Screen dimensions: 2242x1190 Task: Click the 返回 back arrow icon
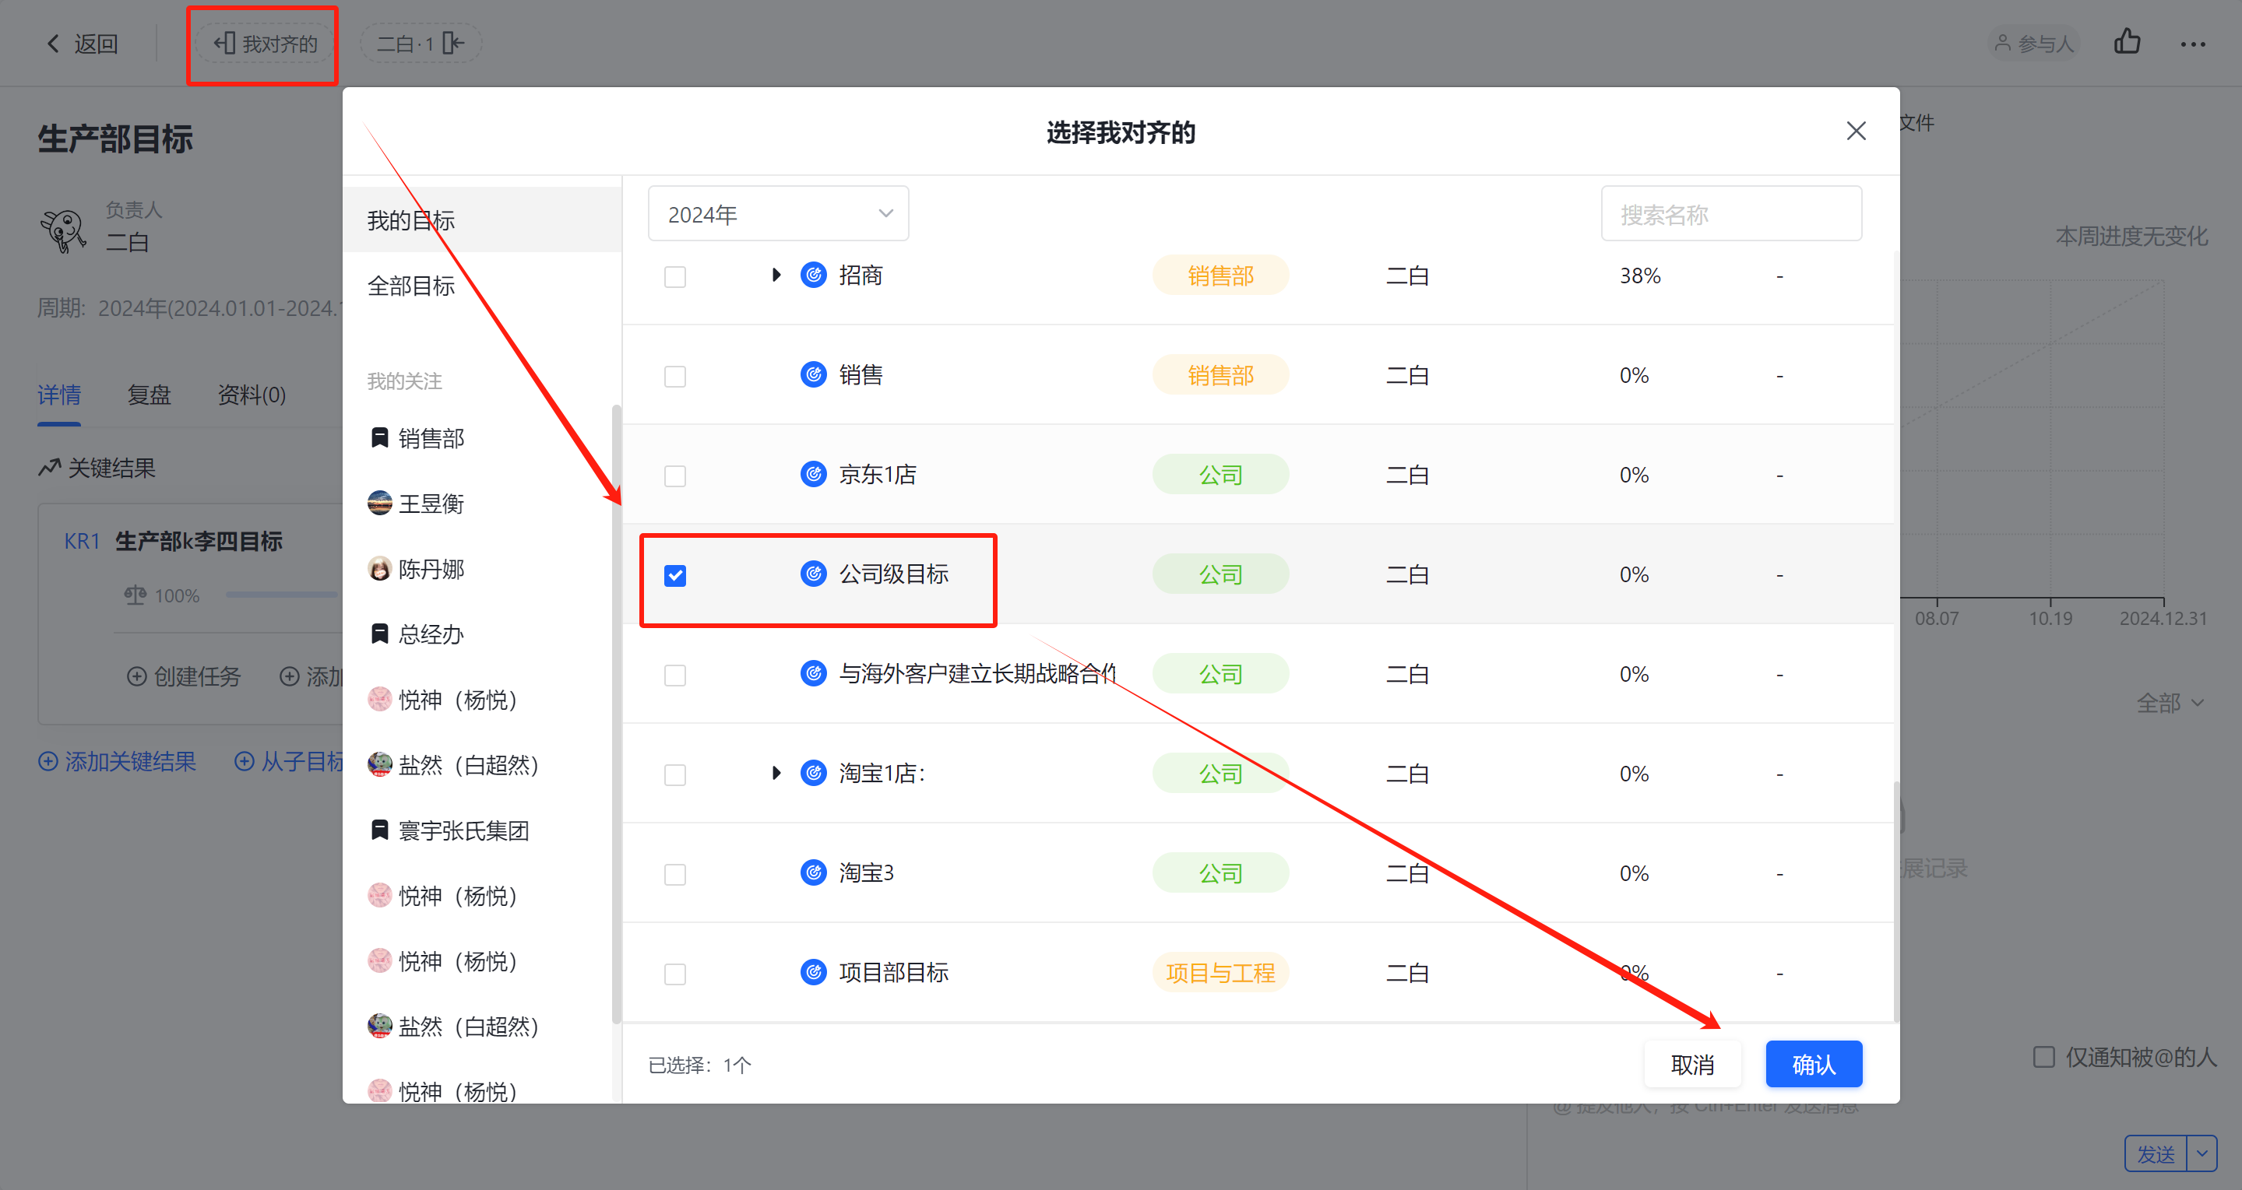[53, 44]
